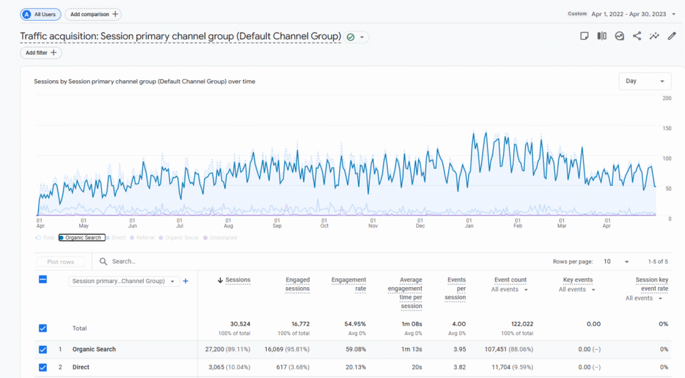Sort by Average engagement time per session
Viewport: 685px width, 378px height.
(x=405, y=293)
